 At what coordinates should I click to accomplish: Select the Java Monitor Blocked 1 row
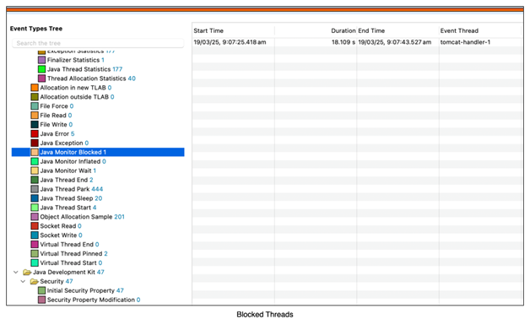click(98, 152)
